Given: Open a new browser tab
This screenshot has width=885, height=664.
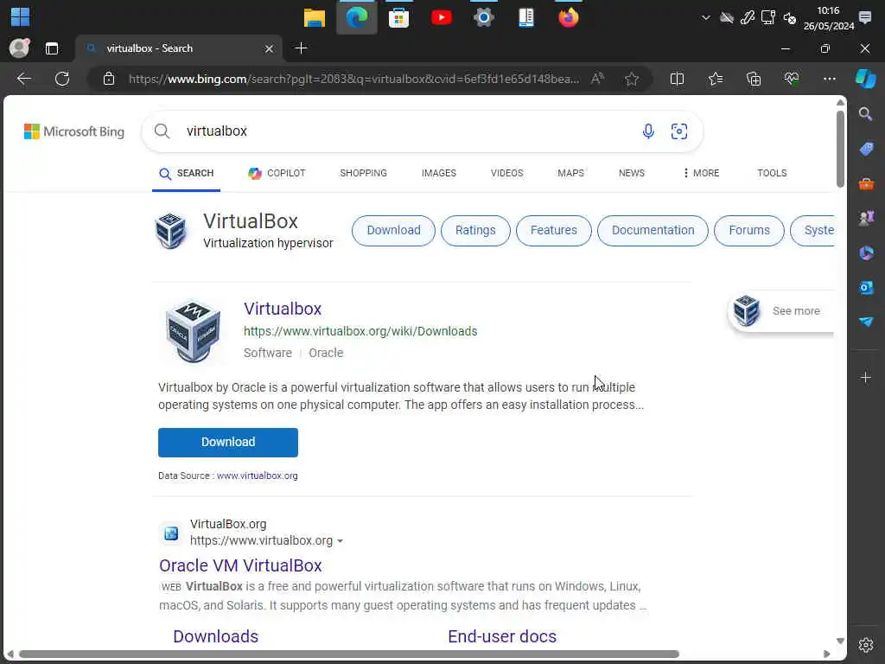Looking at the screenshot, I should [x=302, y=48].
